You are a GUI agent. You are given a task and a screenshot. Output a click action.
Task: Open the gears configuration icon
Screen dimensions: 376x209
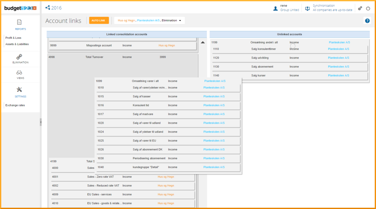pyautogui.click(x=360, y=8)
